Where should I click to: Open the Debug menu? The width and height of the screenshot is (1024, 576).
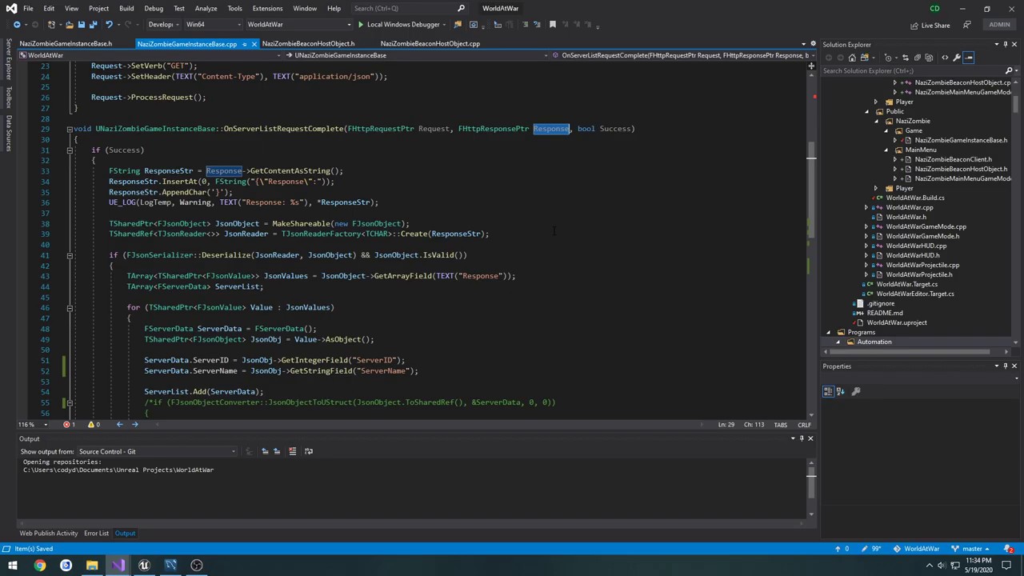[154, 8]
